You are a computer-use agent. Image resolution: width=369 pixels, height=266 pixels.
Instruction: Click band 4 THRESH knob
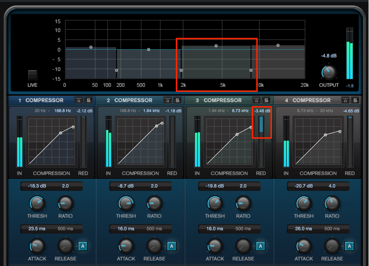click(304, 203)
